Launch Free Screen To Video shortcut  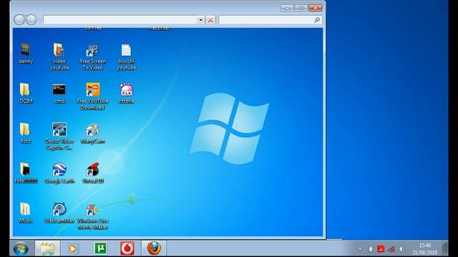(x=92, y=57)
